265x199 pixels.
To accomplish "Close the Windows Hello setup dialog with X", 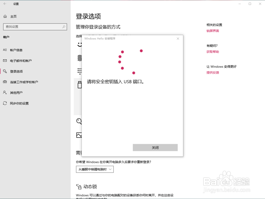I will click(178, 39).
